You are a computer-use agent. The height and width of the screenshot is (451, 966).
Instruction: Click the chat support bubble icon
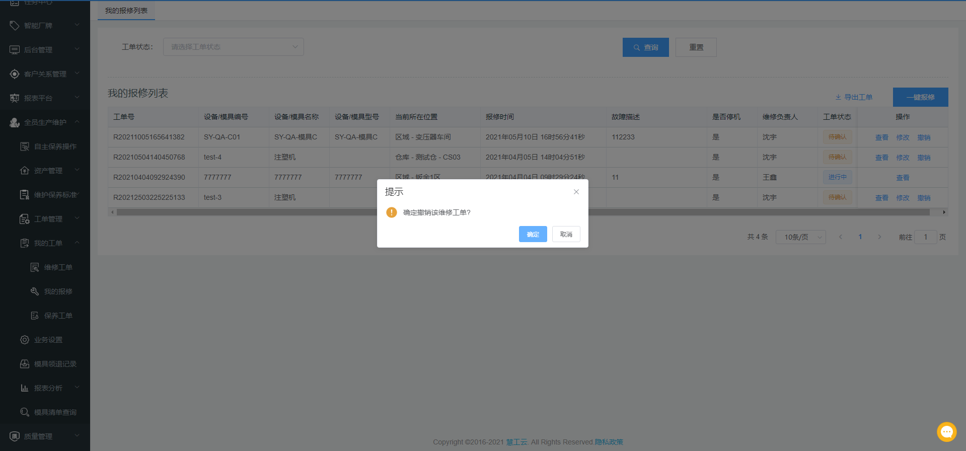point(946,431)
